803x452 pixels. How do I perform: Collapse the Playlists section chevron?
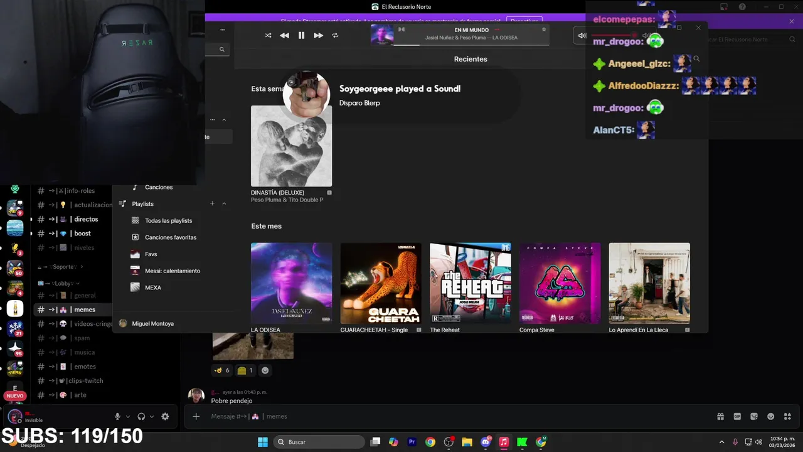(x=224, y=203)
